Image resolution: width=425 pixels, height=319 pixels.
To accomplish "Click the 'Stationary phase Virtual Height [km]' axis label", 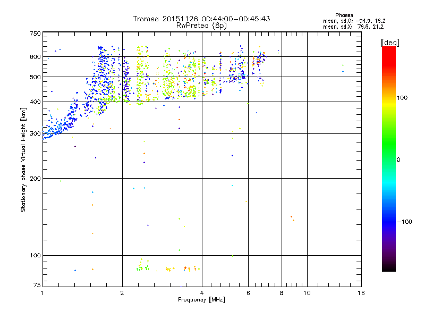I will (x=23, y=160).
